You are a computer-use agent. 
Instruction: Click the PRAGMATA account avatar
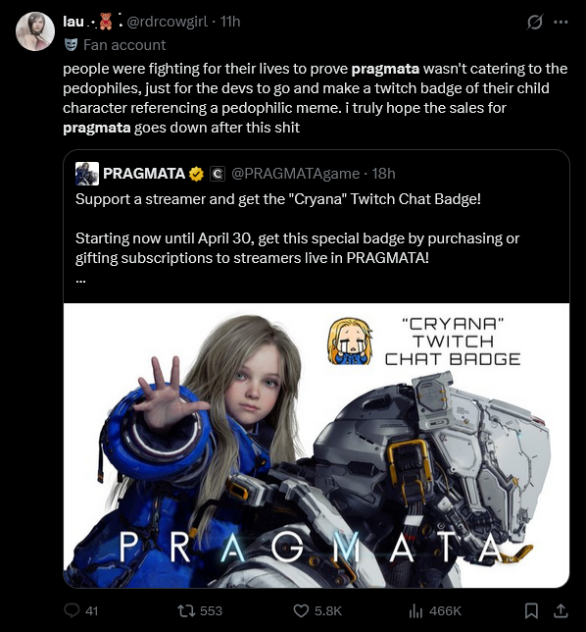[87, 174]
